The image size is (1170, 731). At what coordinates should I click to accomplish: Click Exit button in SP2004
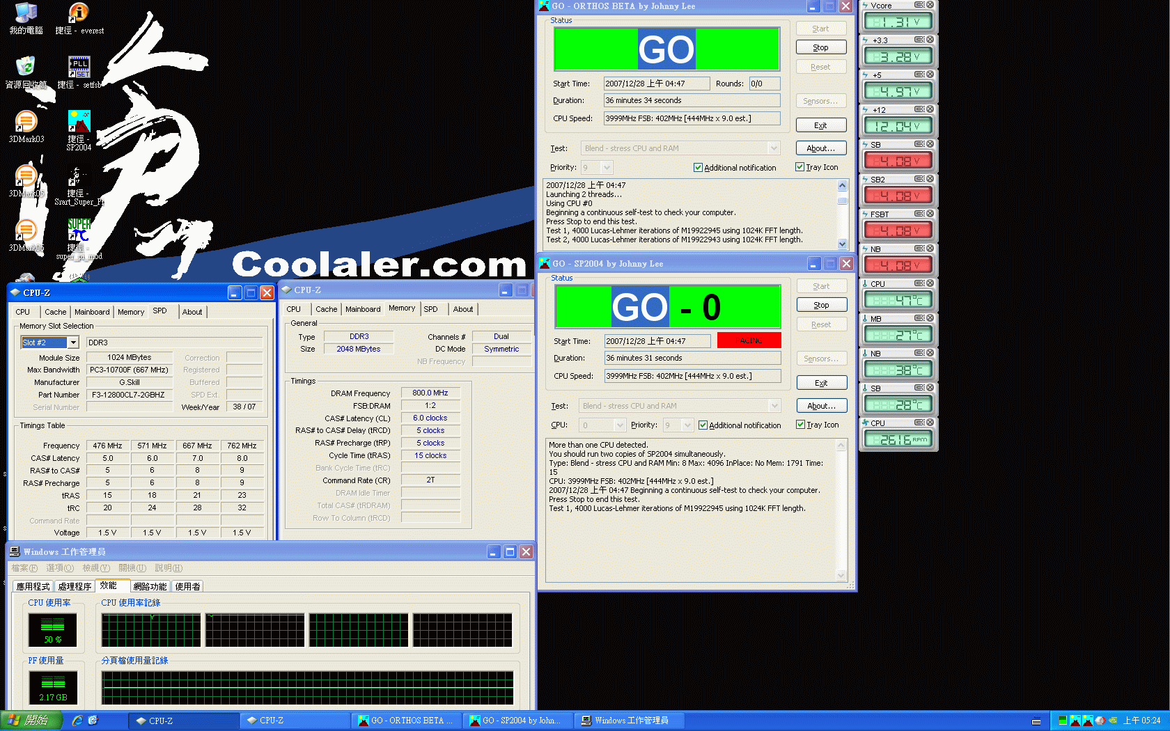[x=822, y=383]
